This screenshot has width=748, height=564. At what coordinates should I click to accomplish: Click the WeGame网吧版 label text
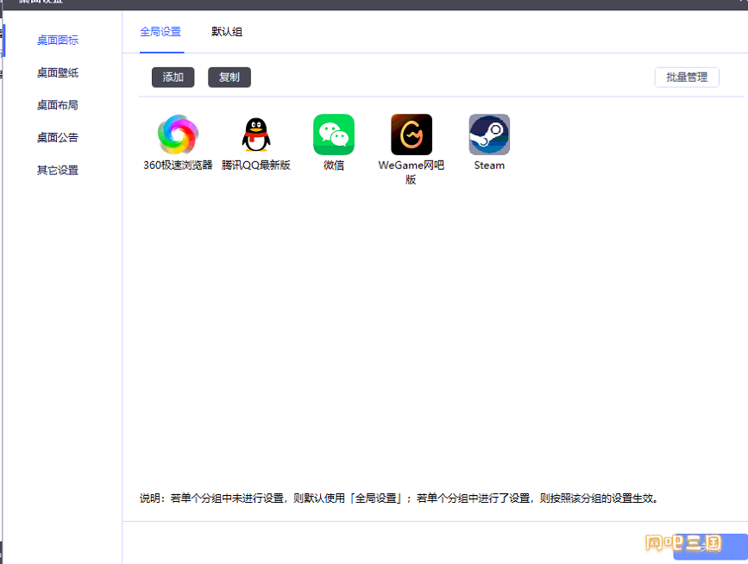(x=412, y=172)
